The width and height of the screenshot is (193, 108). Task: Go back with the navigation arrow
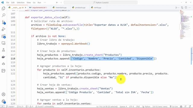coord(57,2)
